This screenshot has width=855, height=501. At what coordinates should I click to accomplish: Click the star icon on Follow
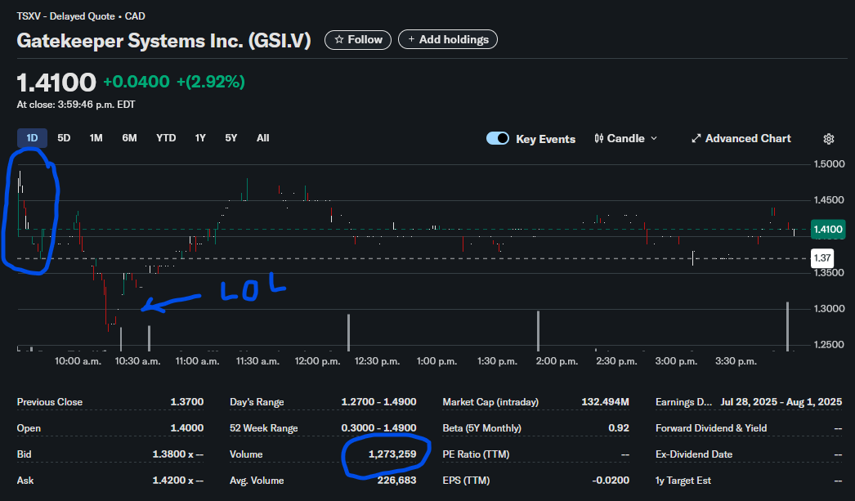(x=339, y=39)
